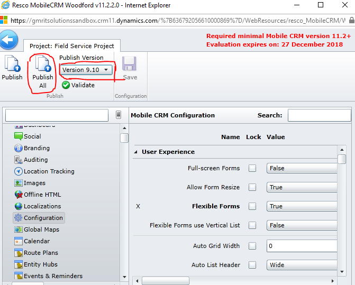Open Offline HTML in the sidebar
This screenshot has width=355, height=285.
pyautogui.click(x=38, y=195)
